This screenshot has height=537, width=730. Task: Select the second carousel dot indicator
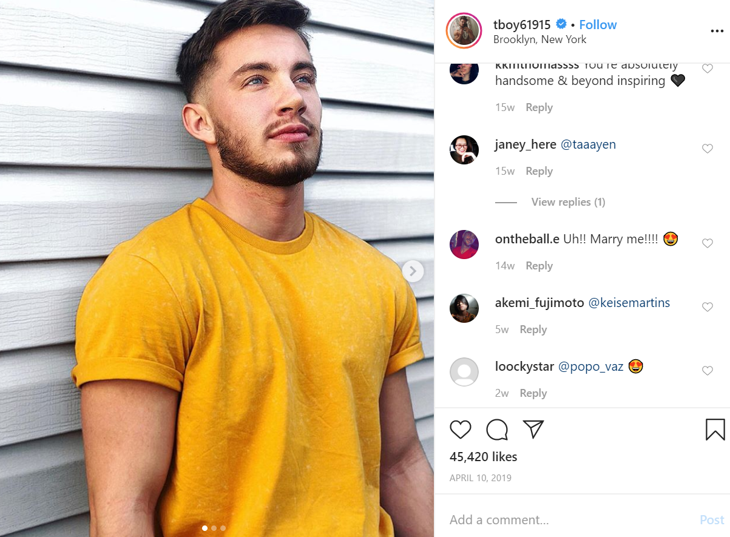point(214,528)
